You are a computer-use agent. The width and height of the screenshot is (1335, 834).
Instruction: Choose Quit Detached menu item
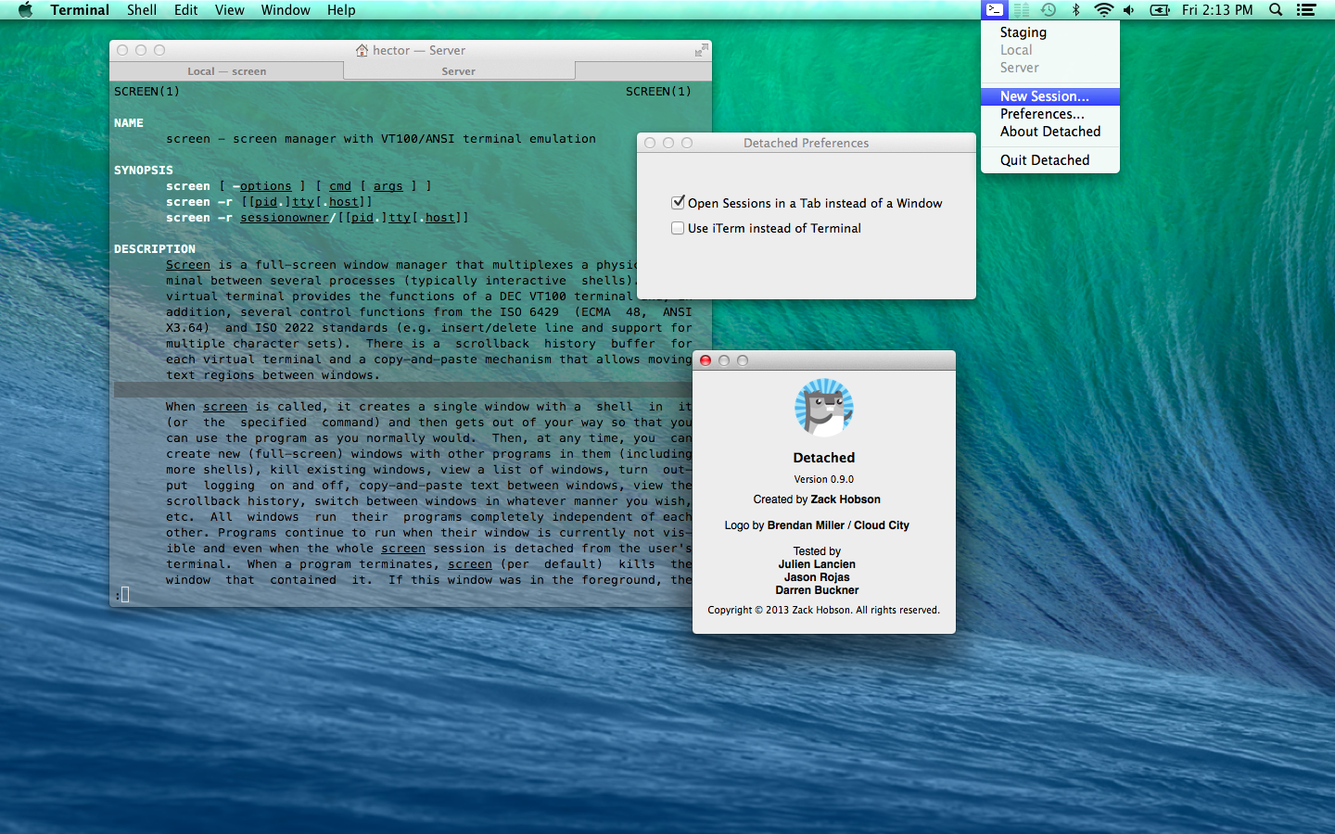coord(1044,160)
